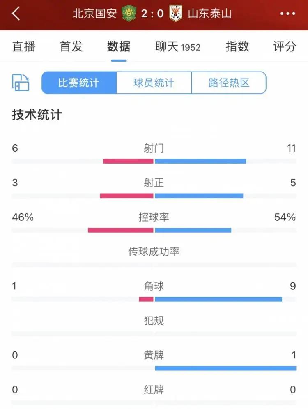Tap the 山东泰山 team name
This screenshot has width=308, height=409.
tap(209, 14)
